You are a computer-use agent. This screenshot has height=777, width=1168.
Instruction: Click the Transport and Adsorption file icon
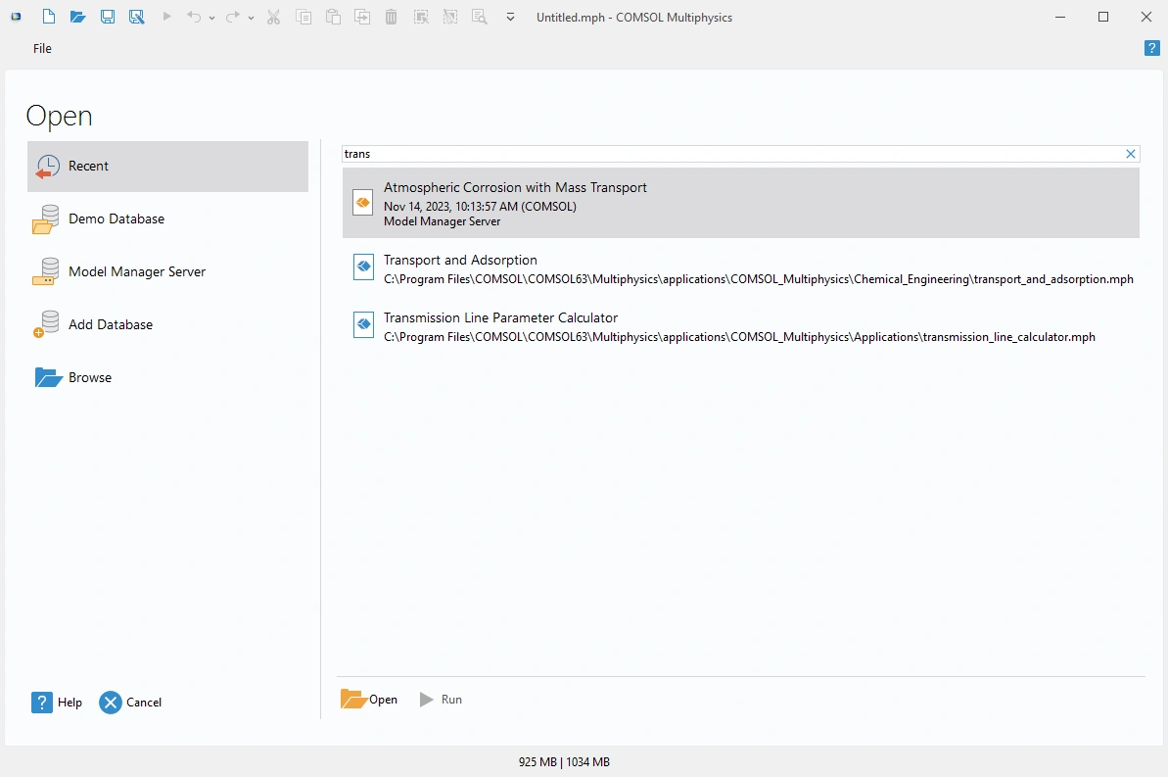point(363,267)
